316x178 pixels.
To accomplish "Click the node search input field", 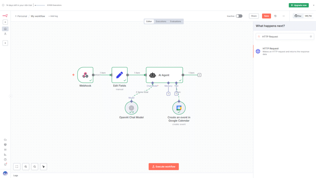I will point(285,36).
